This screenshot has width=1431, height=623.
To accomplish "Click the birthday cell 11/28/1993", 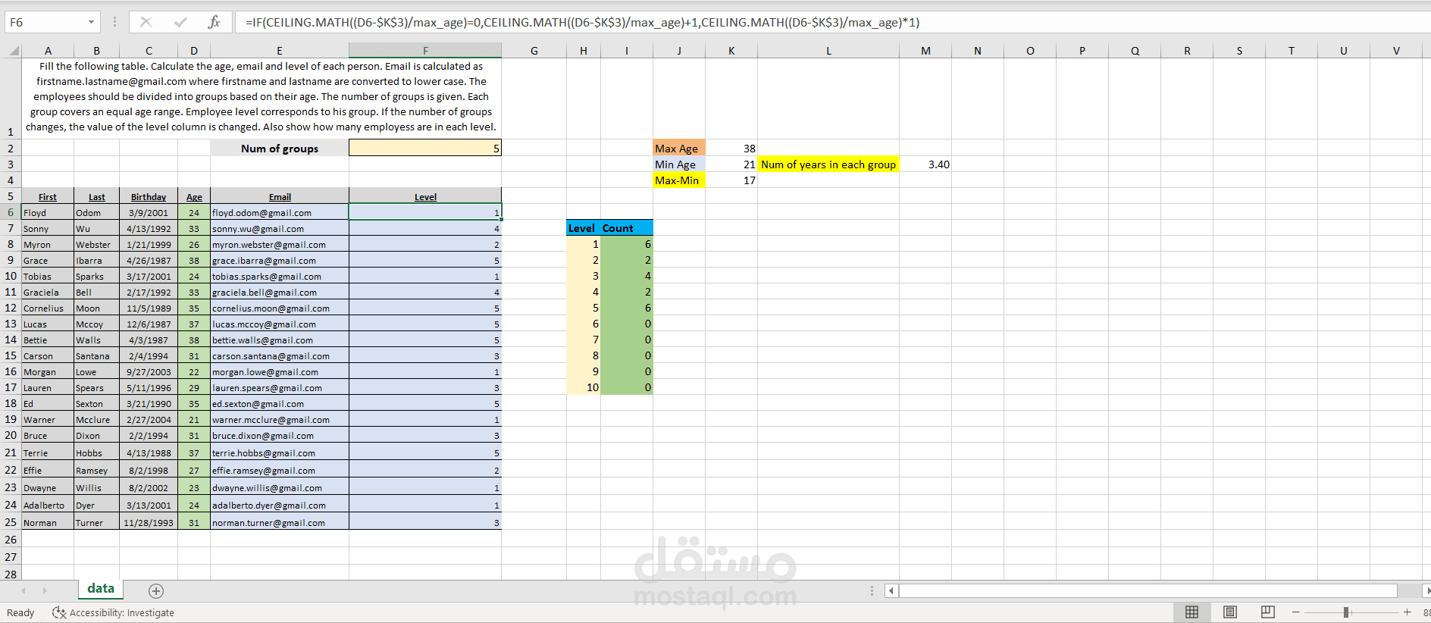I will pos(149,522).
